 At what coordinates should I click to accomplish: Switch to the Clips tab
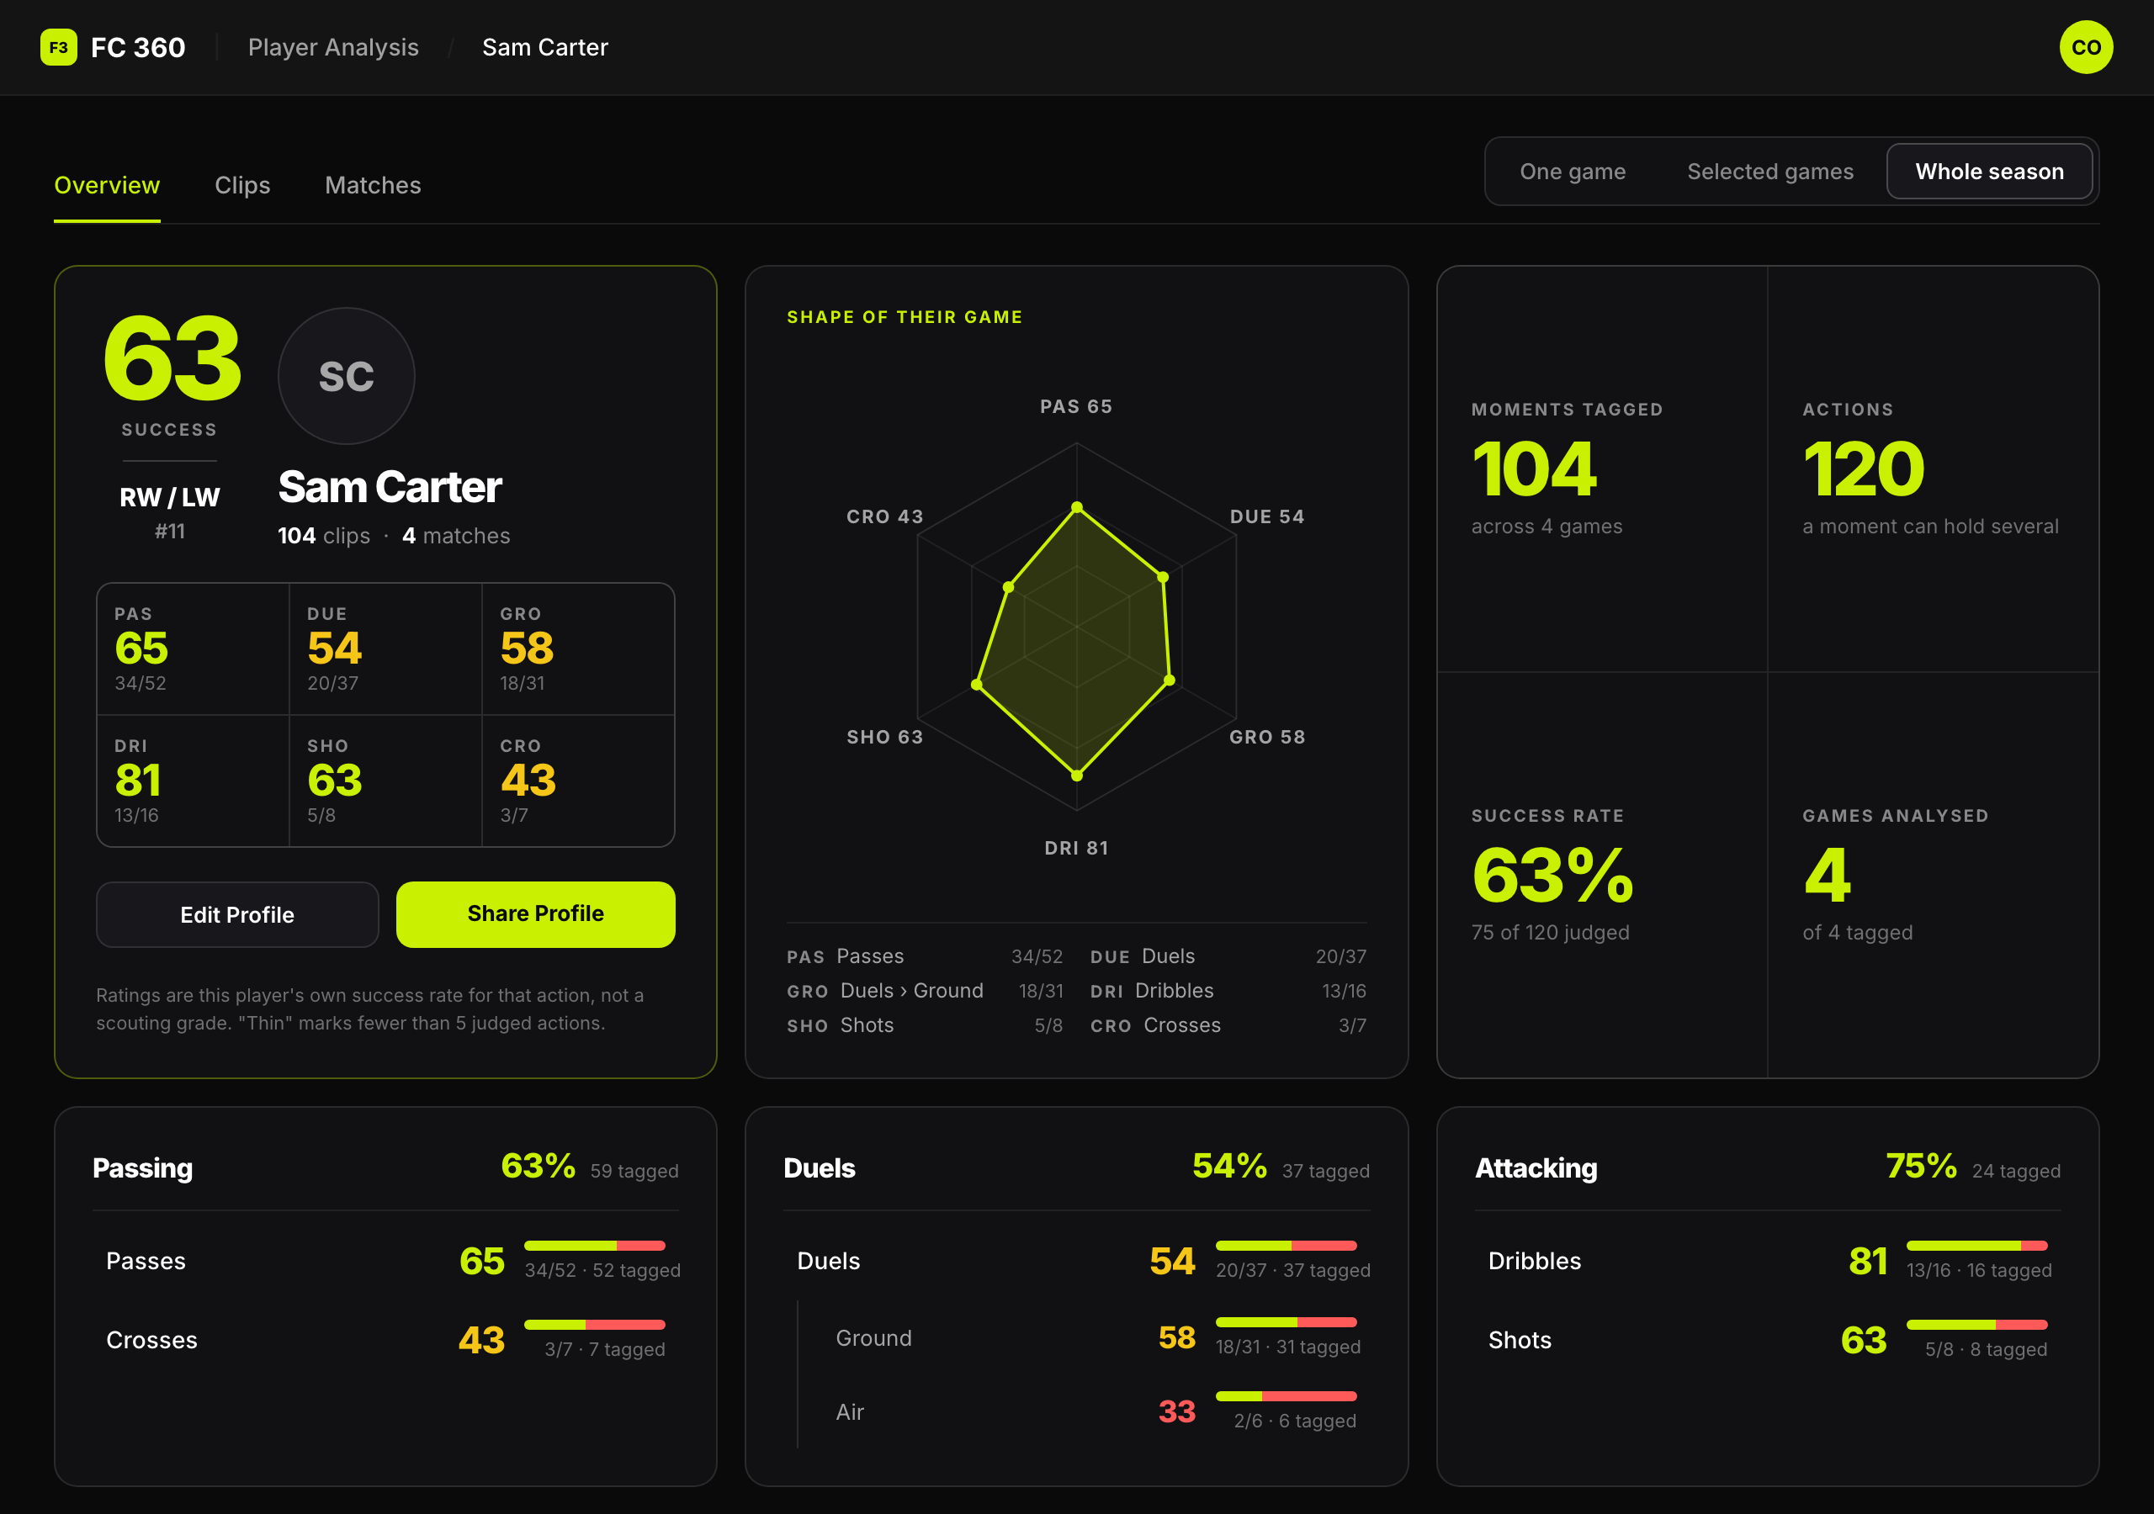pos(242,185)
